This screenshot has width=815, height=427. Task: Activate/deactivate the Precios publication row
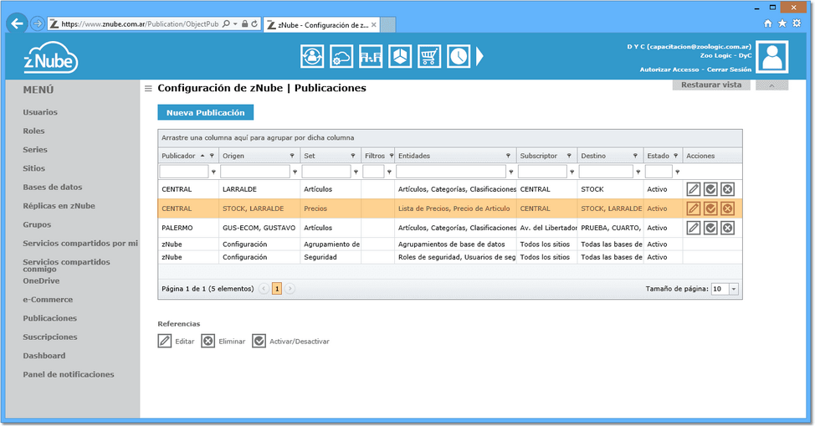(x=710, y=208)
